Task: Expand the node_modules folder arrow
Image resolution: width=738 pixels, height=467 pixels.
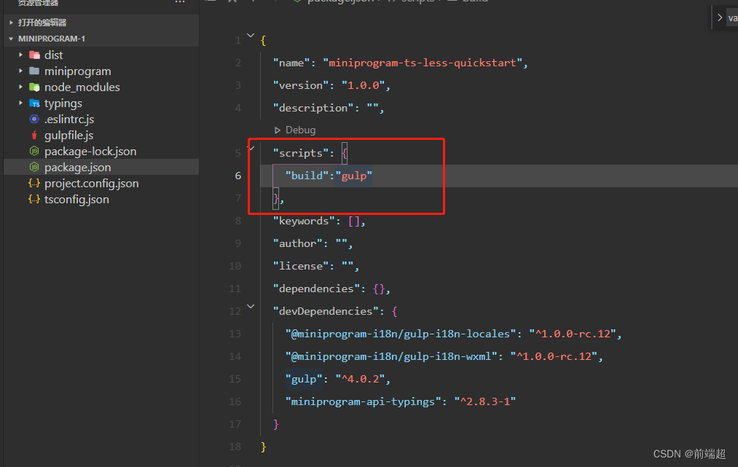Action: pyautogui.click(x=20, y=87)
